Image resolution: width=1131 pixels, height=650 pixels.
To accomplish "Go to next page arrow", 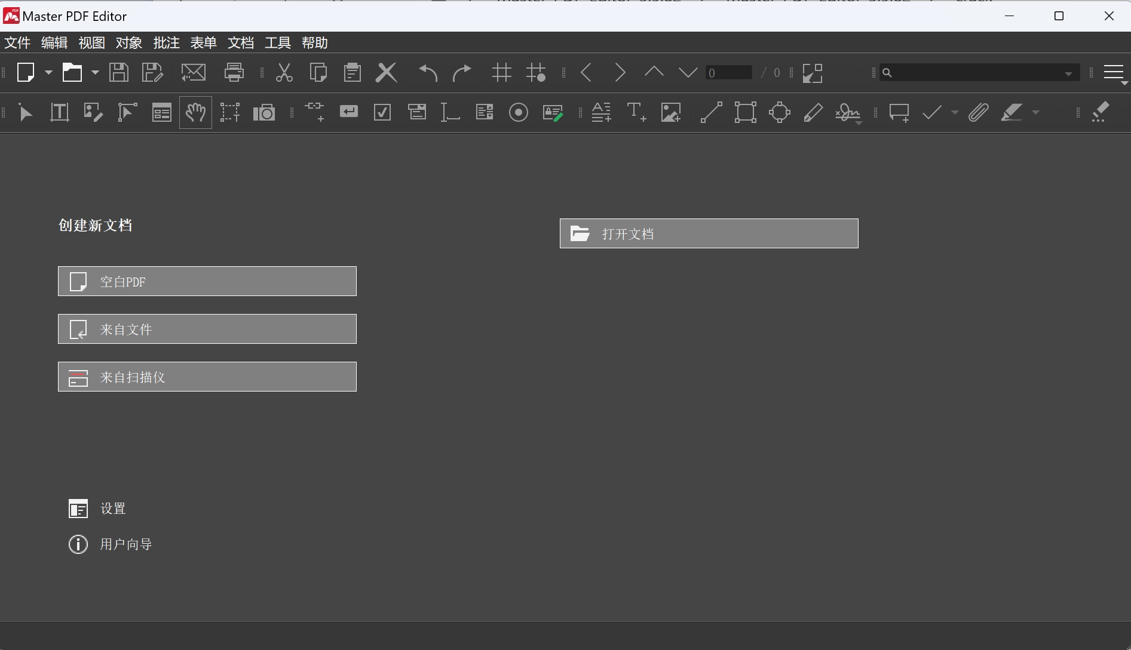I will point(620,72).
